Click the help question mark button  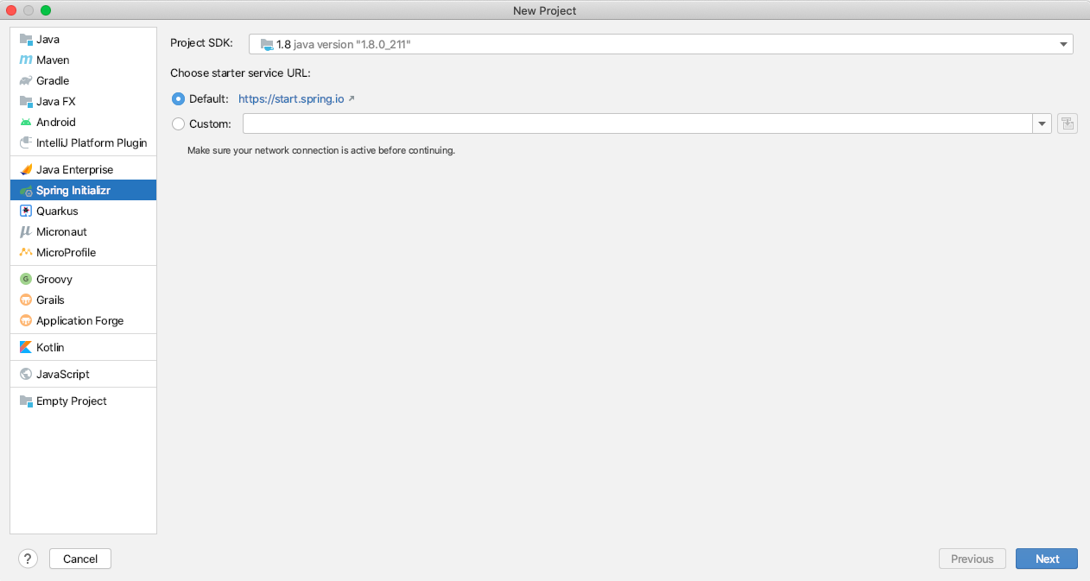[28, 559]
